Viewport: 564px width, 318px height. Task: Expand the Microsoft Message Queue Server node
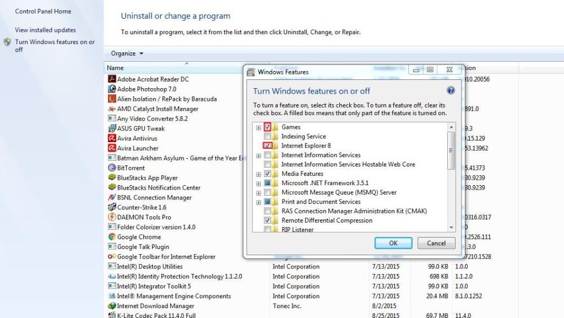tap(258, 193)
